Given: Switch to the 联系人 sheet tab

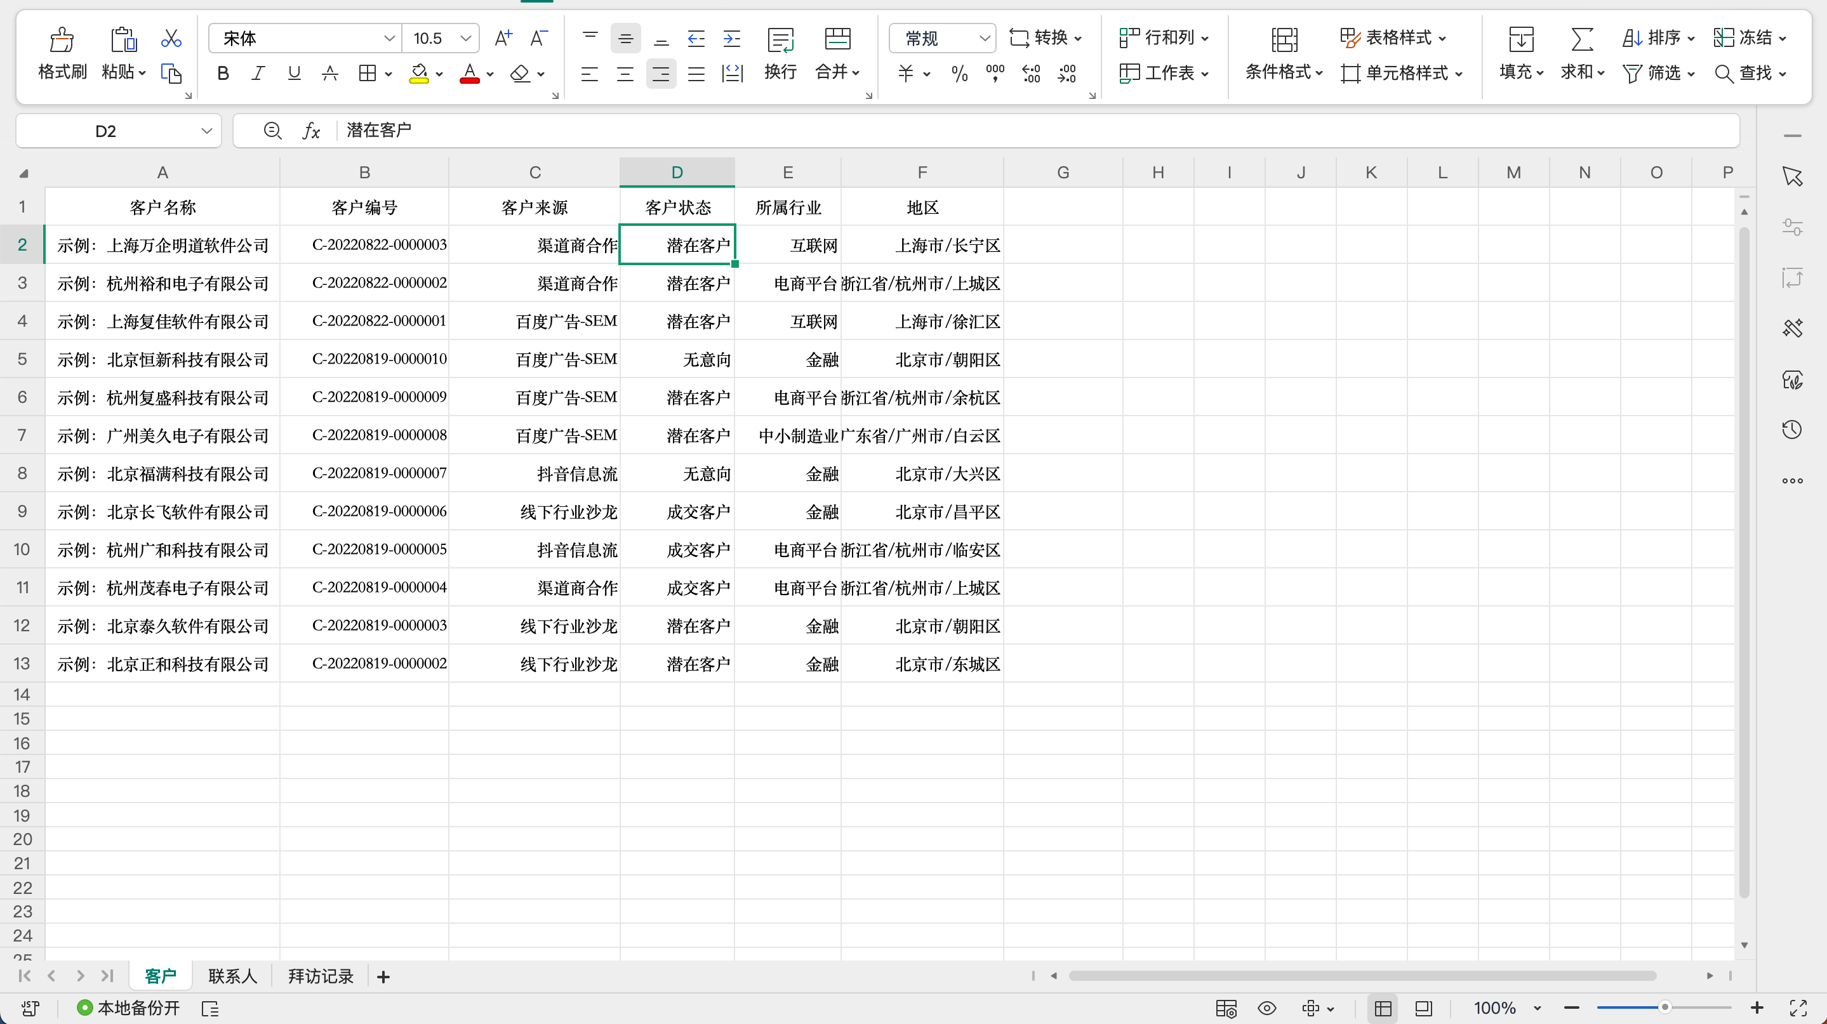Looking at the screenshot, I should tap(232, 976).
